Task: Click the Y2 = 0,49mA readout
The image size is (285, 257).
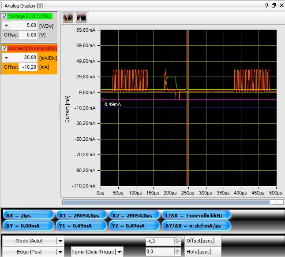Action: coord(134,226)
